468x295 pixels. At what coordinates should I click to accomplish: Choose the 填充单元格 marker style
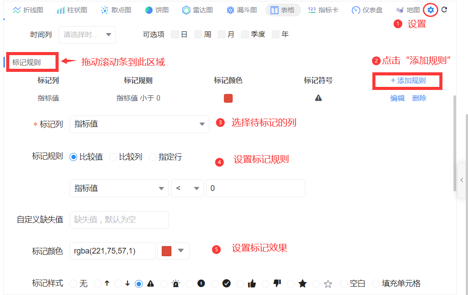[375, 284]
